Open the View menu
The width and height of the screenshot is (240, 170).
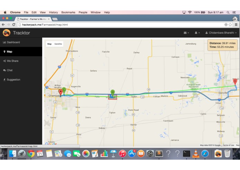[42, 12]
